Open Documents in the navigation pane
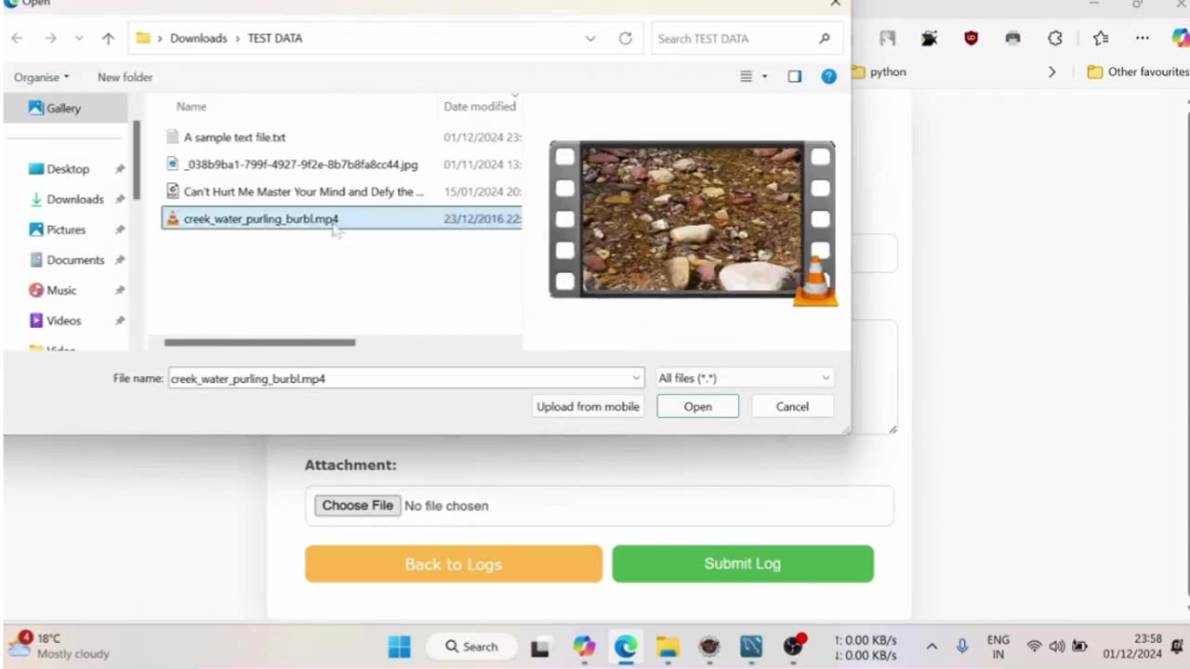The height and width of the screenshot is (669, 1190). tap(74, 260)
